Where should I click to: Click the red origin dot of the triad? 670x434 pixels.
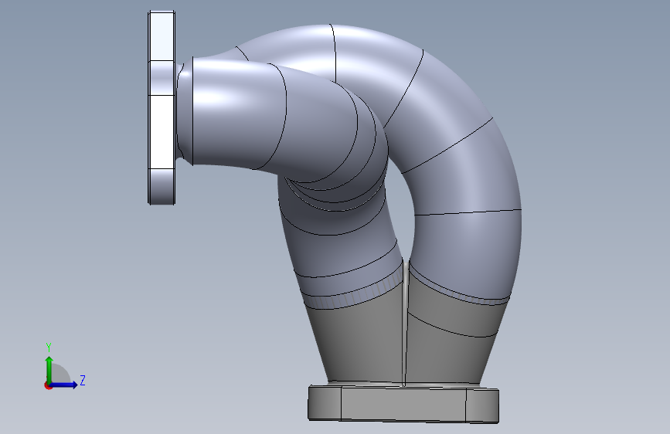48,385
